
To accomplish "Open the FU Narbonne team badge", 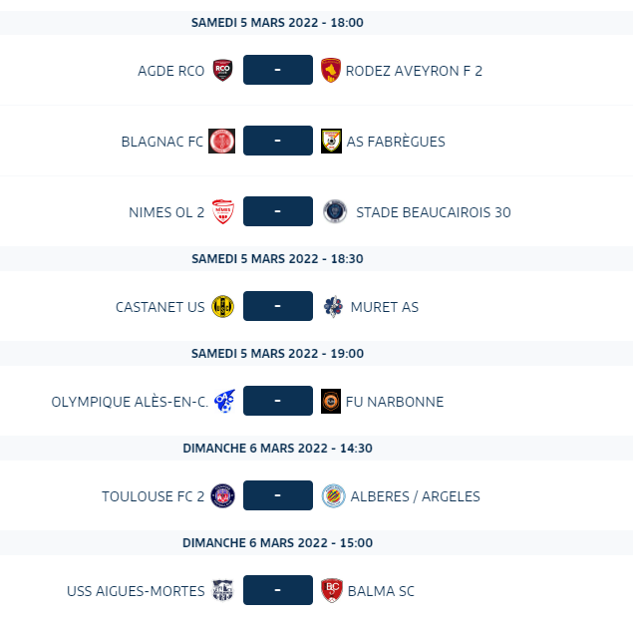I will tap(331, 401).
